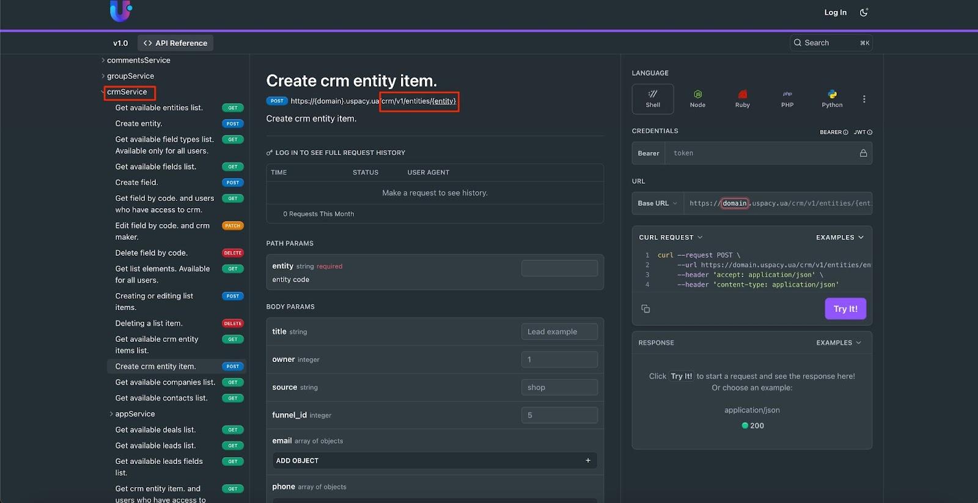Expand the commentsService section

[138, 60]
